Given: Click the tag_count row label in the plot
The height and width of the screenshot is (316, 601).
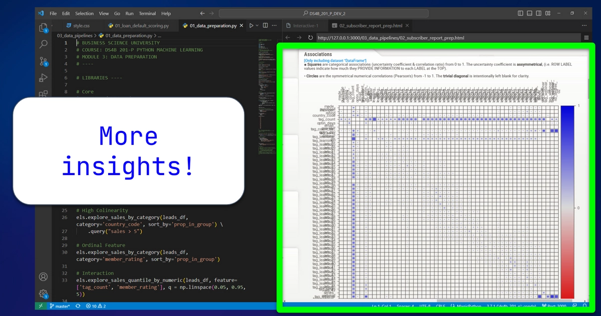Looking at the screenshot, I should coord(327,119).
